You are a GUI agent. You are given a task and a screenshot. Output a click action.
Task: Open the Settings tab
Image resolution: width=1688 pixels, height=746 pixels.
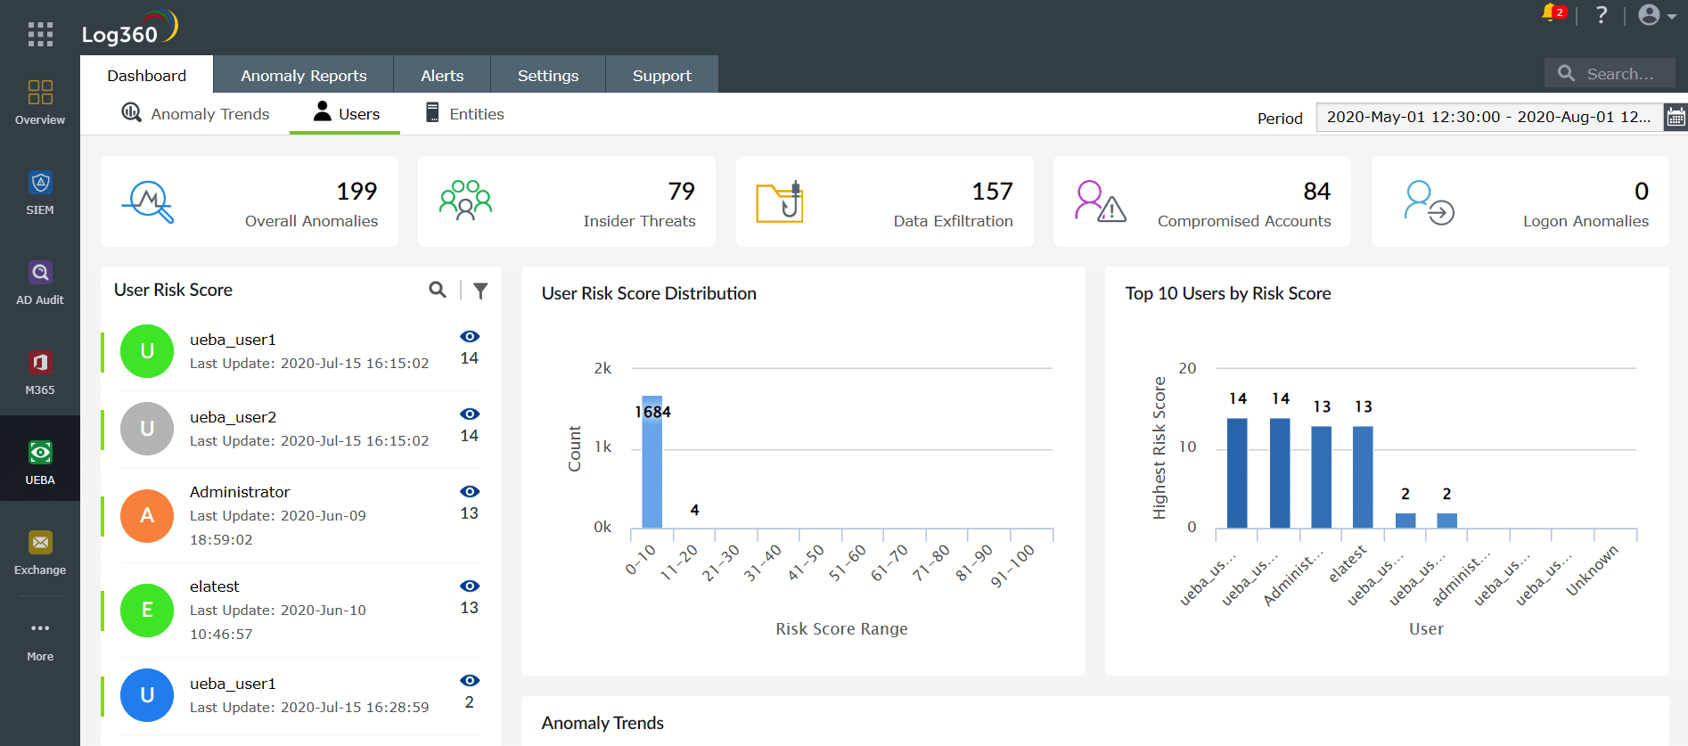click(548, 75)
